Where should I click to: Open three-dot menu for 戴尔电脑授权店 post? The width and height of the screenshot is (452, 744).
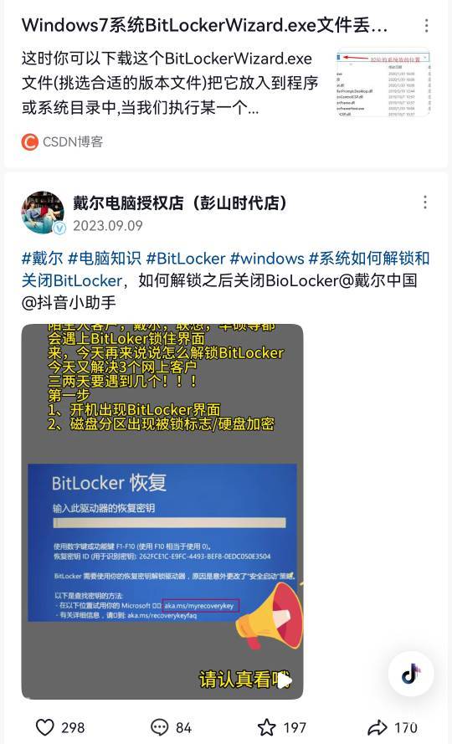tap(425, 203)
